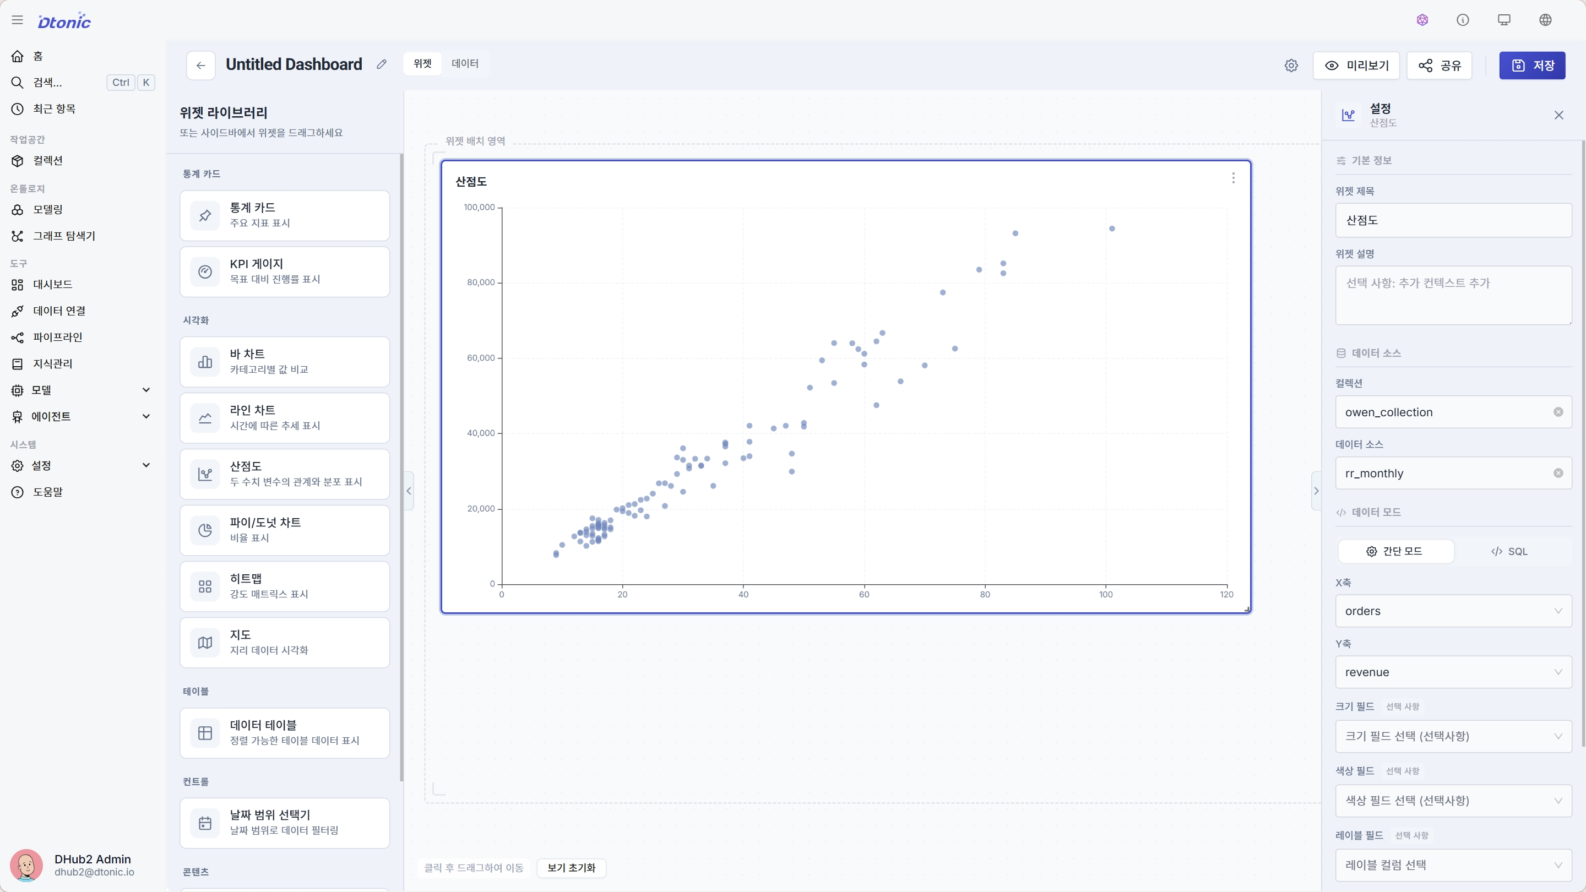The height and width of the screenshot is (892, 1586).
Task: Click the Untitled Dashboard title
Action: [294, 64]
